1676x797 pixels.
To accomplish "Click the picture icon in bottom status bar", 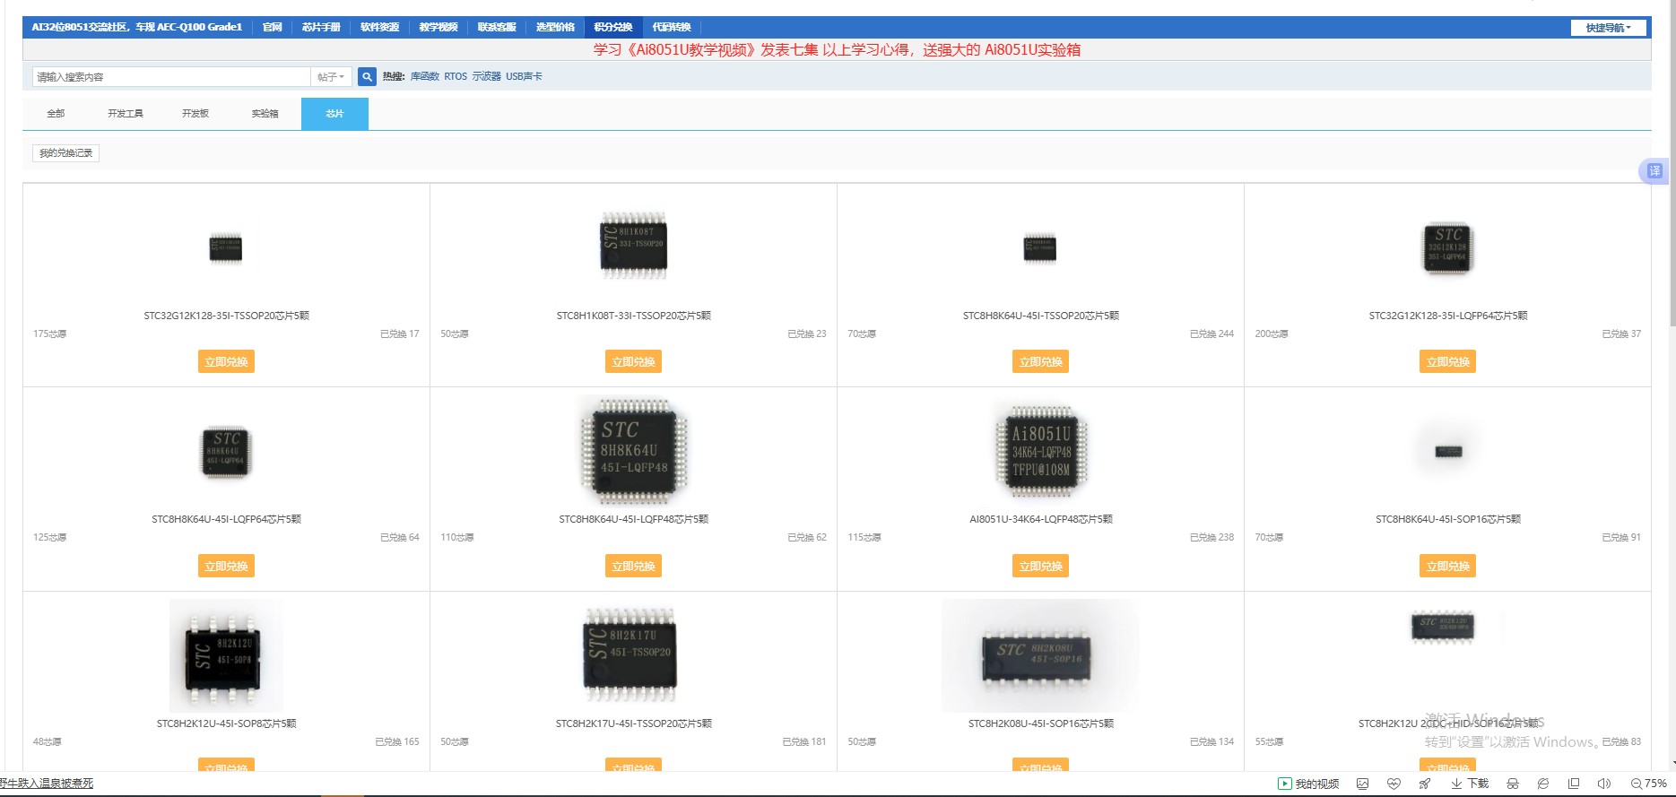I will 1363,784.
